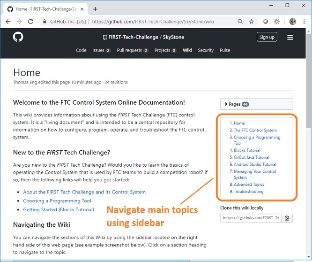Click the Sign up button

click(267, 37)
